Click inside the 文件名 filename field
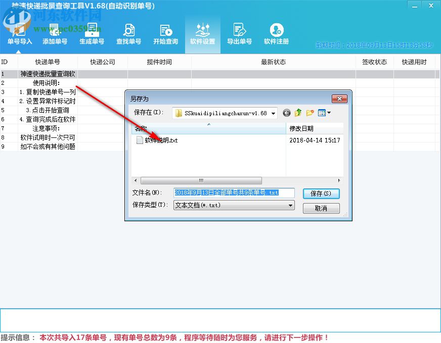This screenshot has width=441, height=343. click(234, 193)
